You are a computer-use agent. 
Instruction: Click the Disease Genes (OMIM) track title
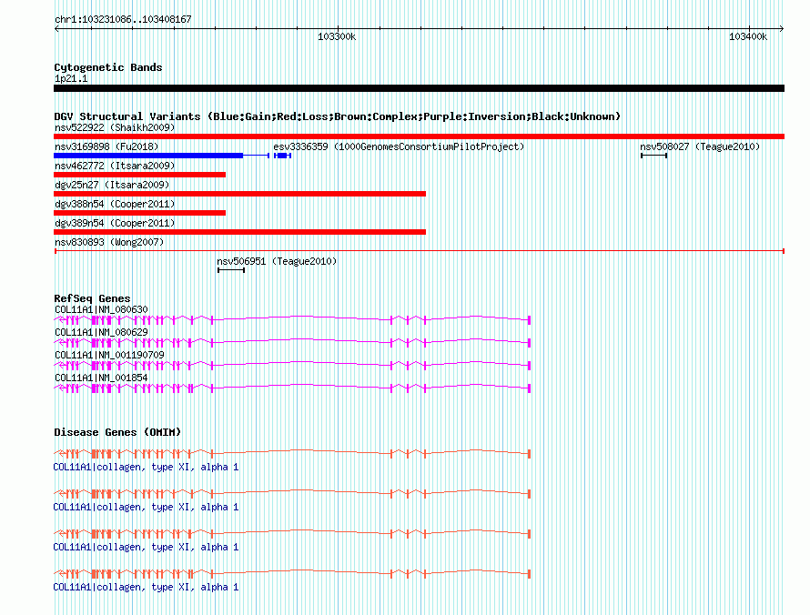tap(117, 432)
